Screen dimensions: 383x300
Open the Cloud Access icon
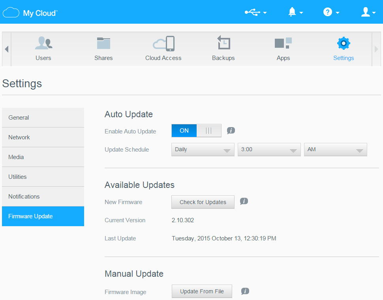pos(163,43)
